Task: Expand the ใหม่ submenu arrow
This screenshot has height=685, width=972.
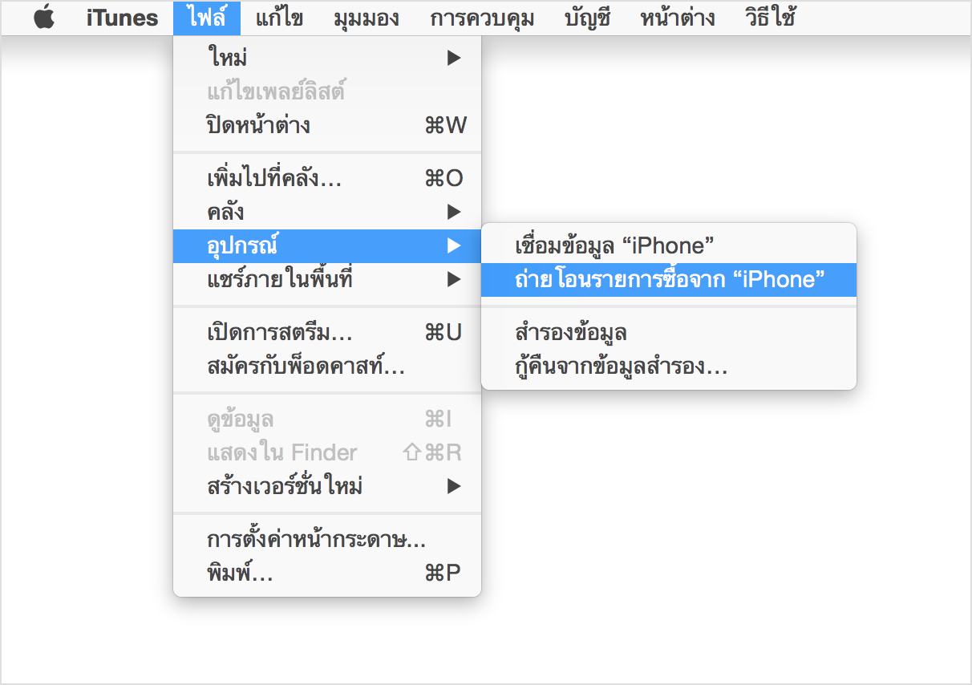Action: point(454,58)
